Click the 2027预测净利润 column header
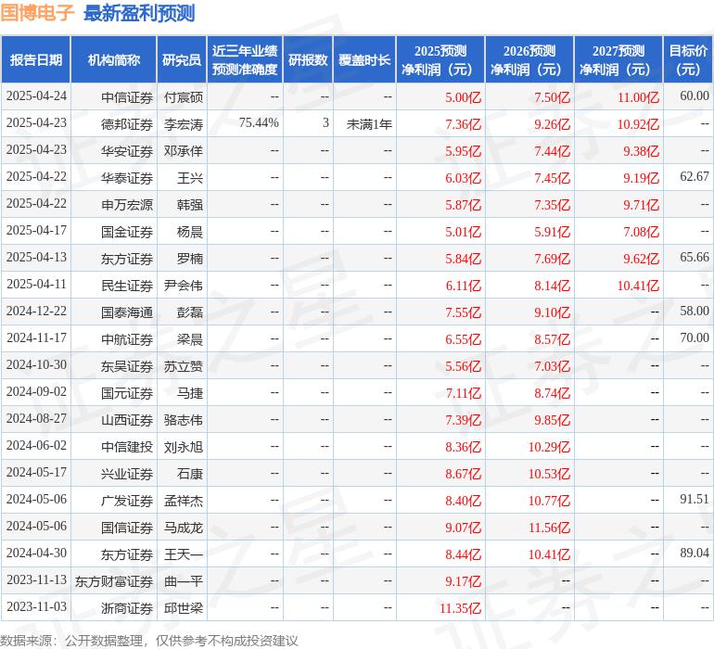This screenshot has height=649, width=714. 618,60
